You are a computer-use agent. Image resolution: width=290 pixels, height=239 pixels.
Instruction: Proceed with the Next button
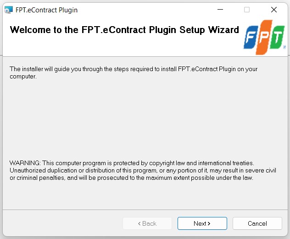(x=202, y=223)
